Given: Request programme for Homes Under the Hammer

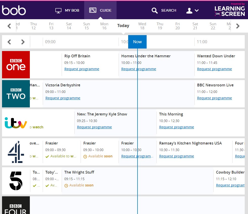Looking at the screenshot, I should coord(139,69).
